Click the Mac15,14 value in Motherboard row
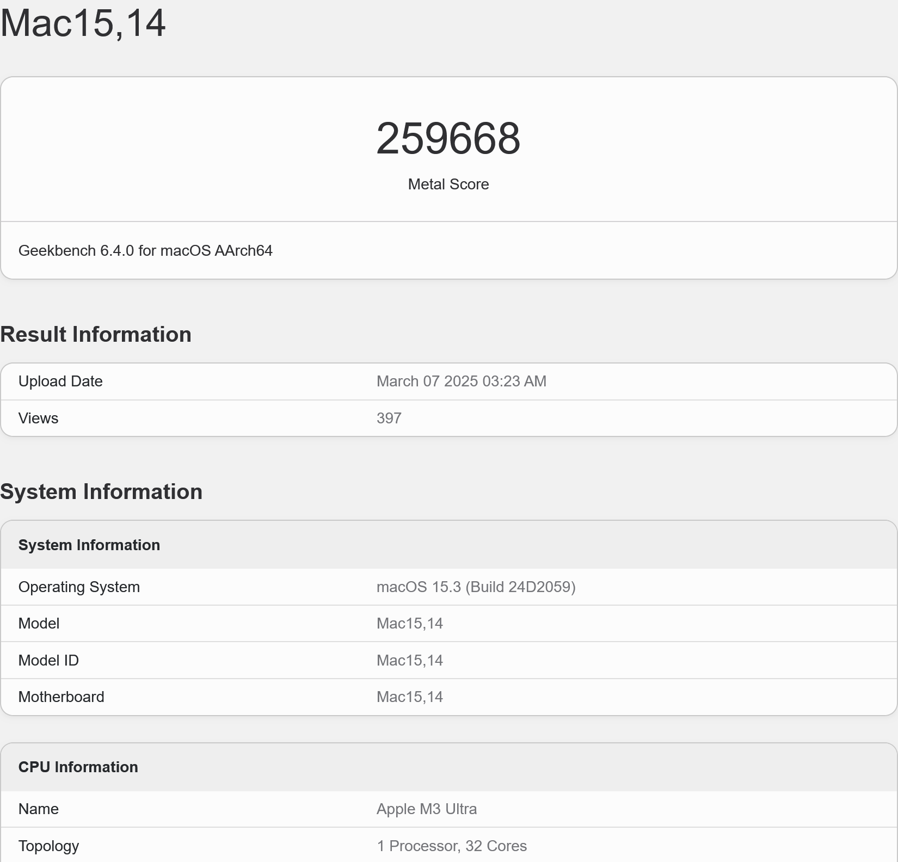The width and height of the screenshot is (898, 862). click(x=409, y=697)
